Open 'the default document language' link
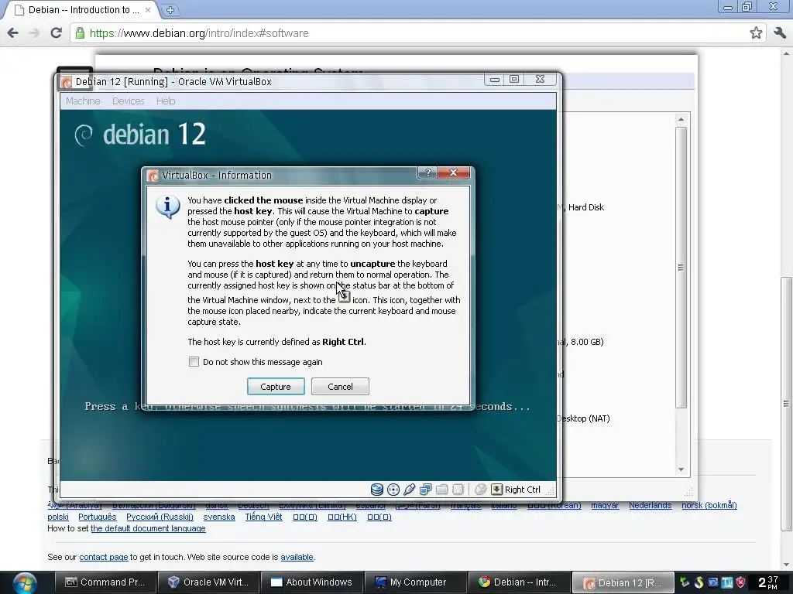793x594 pixels. [148, 528]
